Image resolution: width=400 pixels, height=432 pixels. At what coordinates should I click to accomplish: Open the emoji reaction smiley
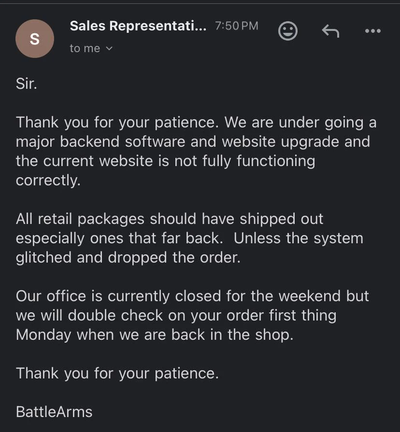click(288, 31)
